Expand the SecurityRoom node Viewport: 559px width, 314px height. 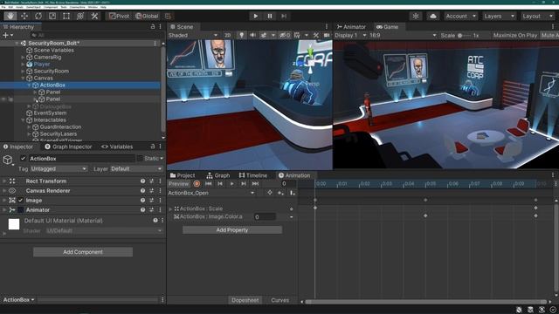click(24, 72)
